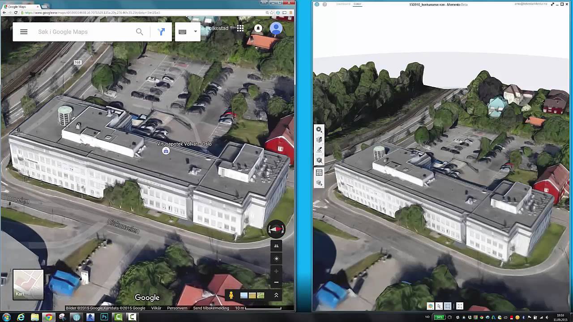Select the bottom Memento toolbar icon

pos(319,183)
